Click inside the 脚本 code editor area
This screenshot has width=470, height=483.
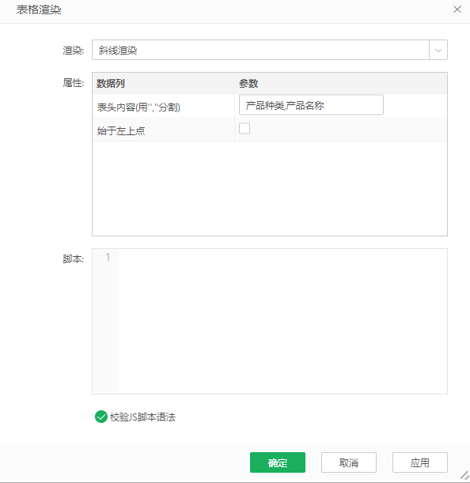pyautogui.click(x=282, y=321)
